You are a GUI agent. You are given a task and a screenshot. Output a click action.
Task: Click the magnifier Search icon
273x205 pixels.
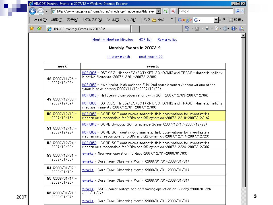pos(237,11)
